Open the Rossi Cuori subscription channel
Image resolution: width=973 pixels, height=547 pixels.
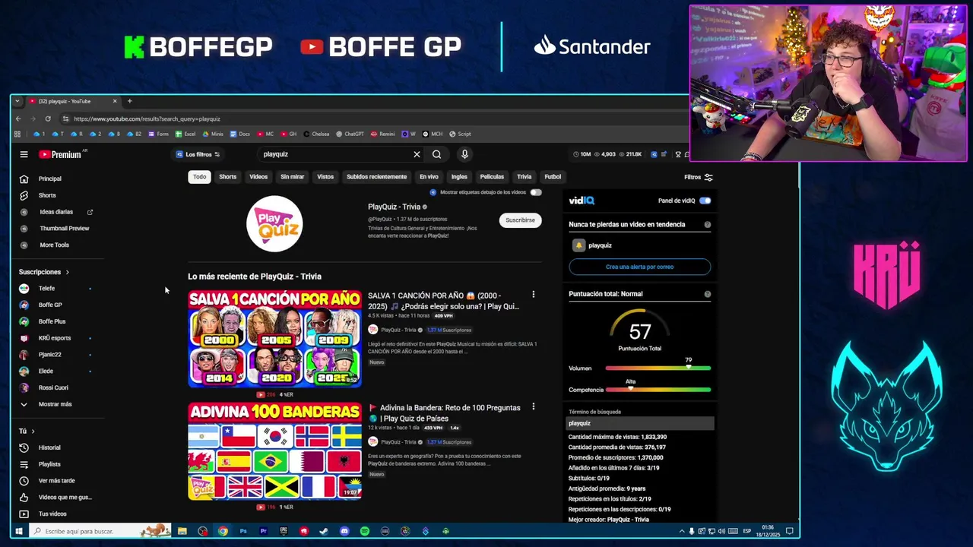tap(53, 387)
